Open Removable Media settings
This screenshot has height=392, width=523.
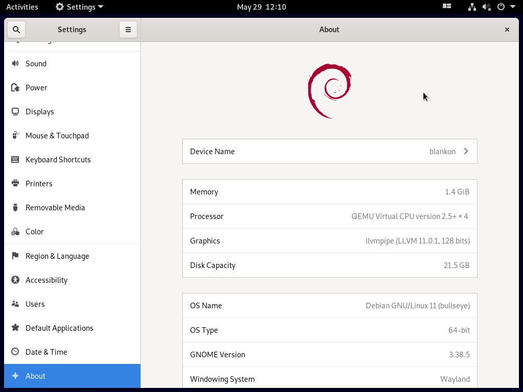click(x=73, y=207)
